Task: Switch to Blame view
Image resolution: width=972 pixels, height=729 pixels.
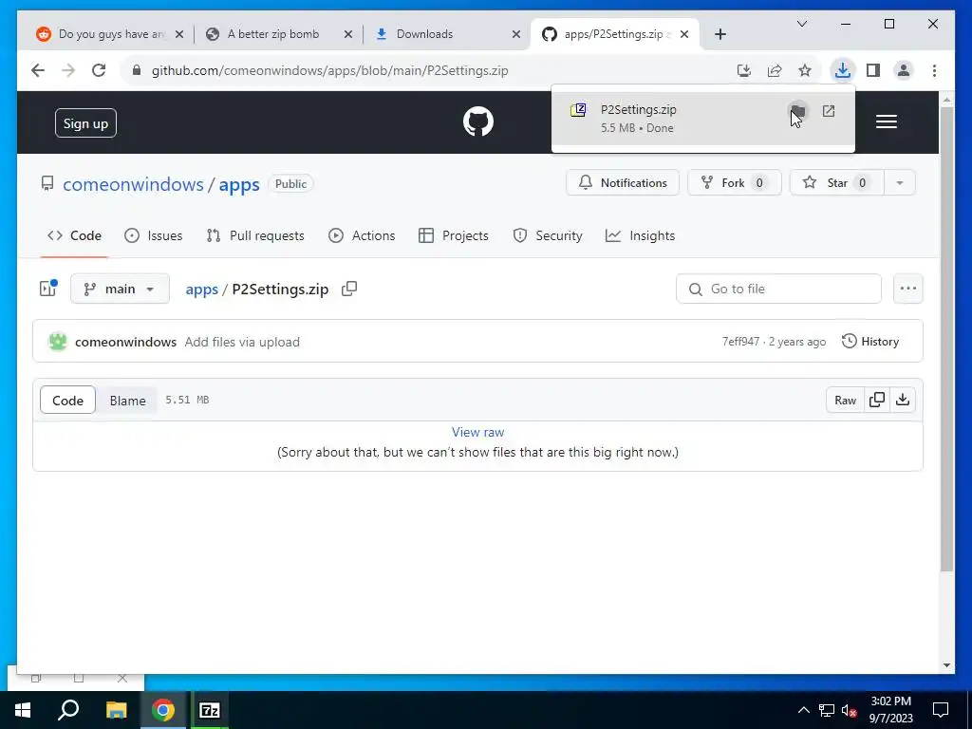Action: [x=128, y=401]
